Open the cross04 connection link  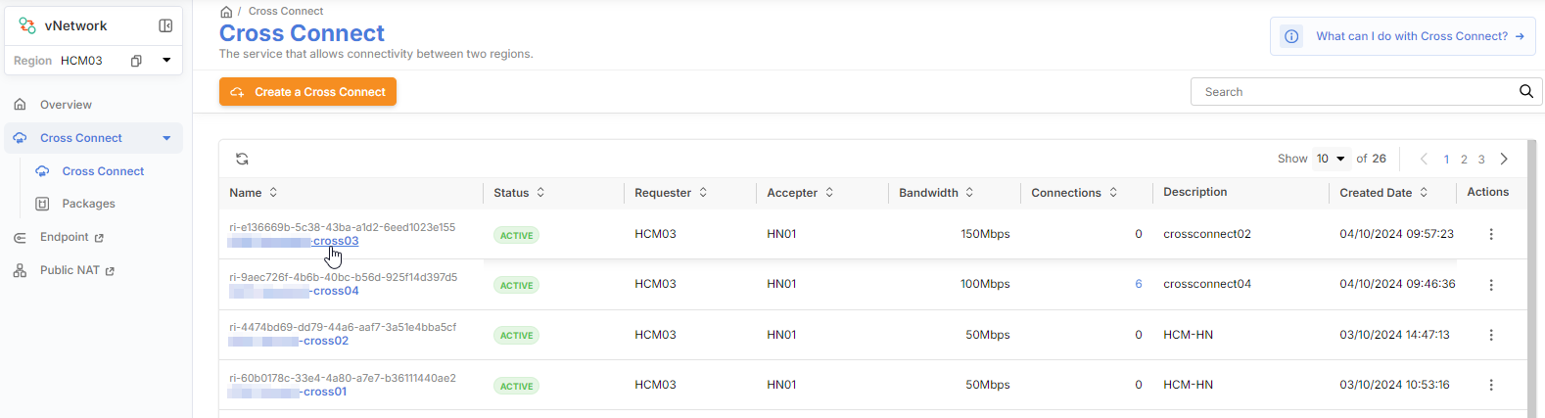pos(335,291)
